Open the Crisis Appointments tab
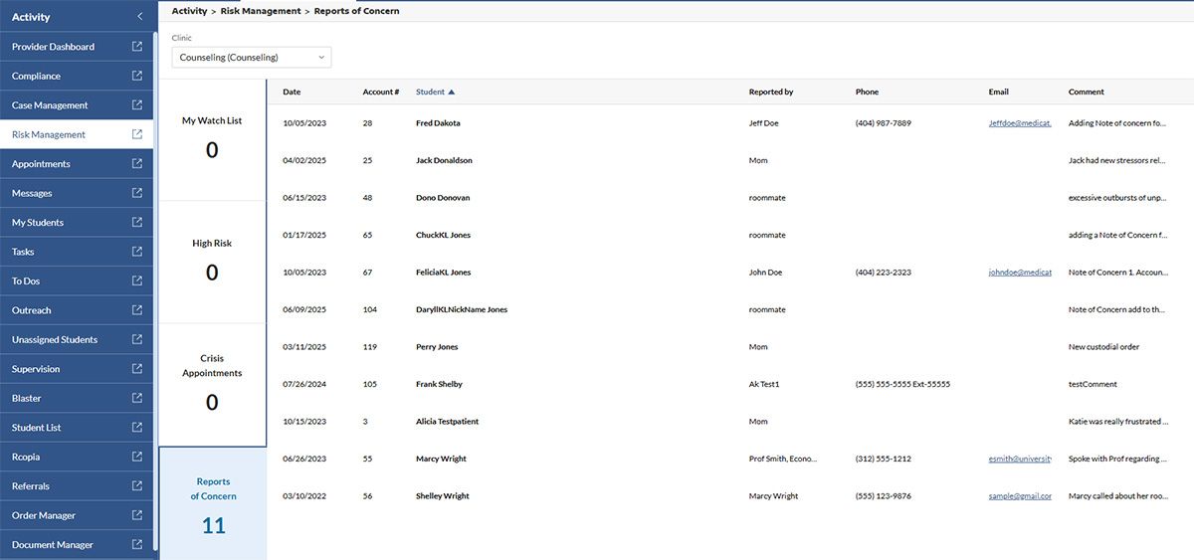 coord(212,383)
